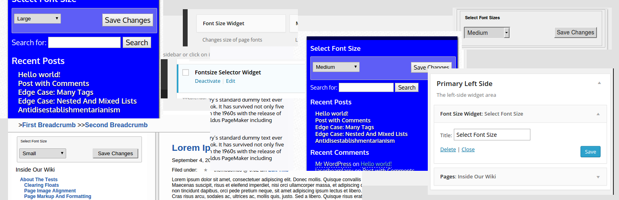Open the Second Breadcrumb link
Screen dimensions: 619x200
116,125
